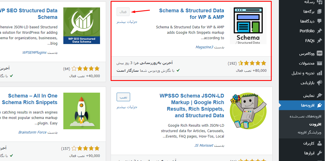The width and height of the screenshot is (325, 161).
Task: Open the محصولات menu item
Action: pos(302,63)
